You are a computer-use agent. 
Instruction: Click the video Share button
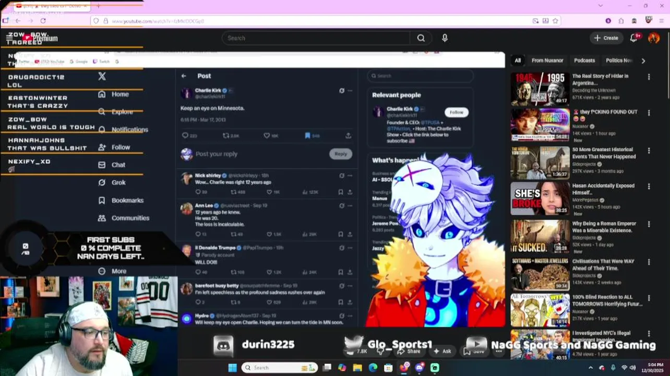409,351
